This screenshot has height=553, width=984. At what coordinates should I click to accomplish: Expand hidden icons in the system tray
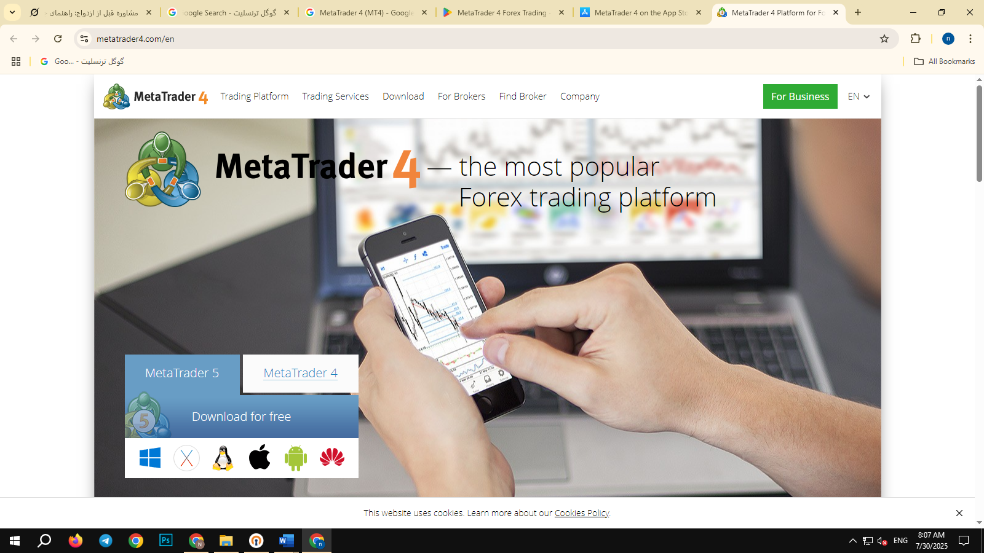point(852,541)
